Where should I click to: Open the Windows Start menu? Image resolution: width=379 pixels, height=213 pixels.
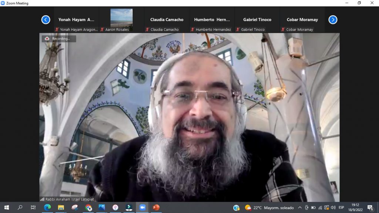point(6,207)
